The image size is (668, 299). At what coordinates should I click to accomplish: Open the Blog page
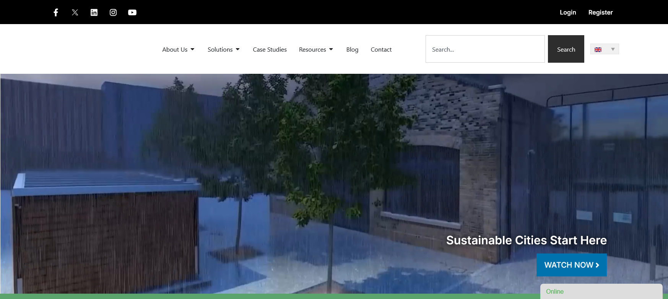352,49
